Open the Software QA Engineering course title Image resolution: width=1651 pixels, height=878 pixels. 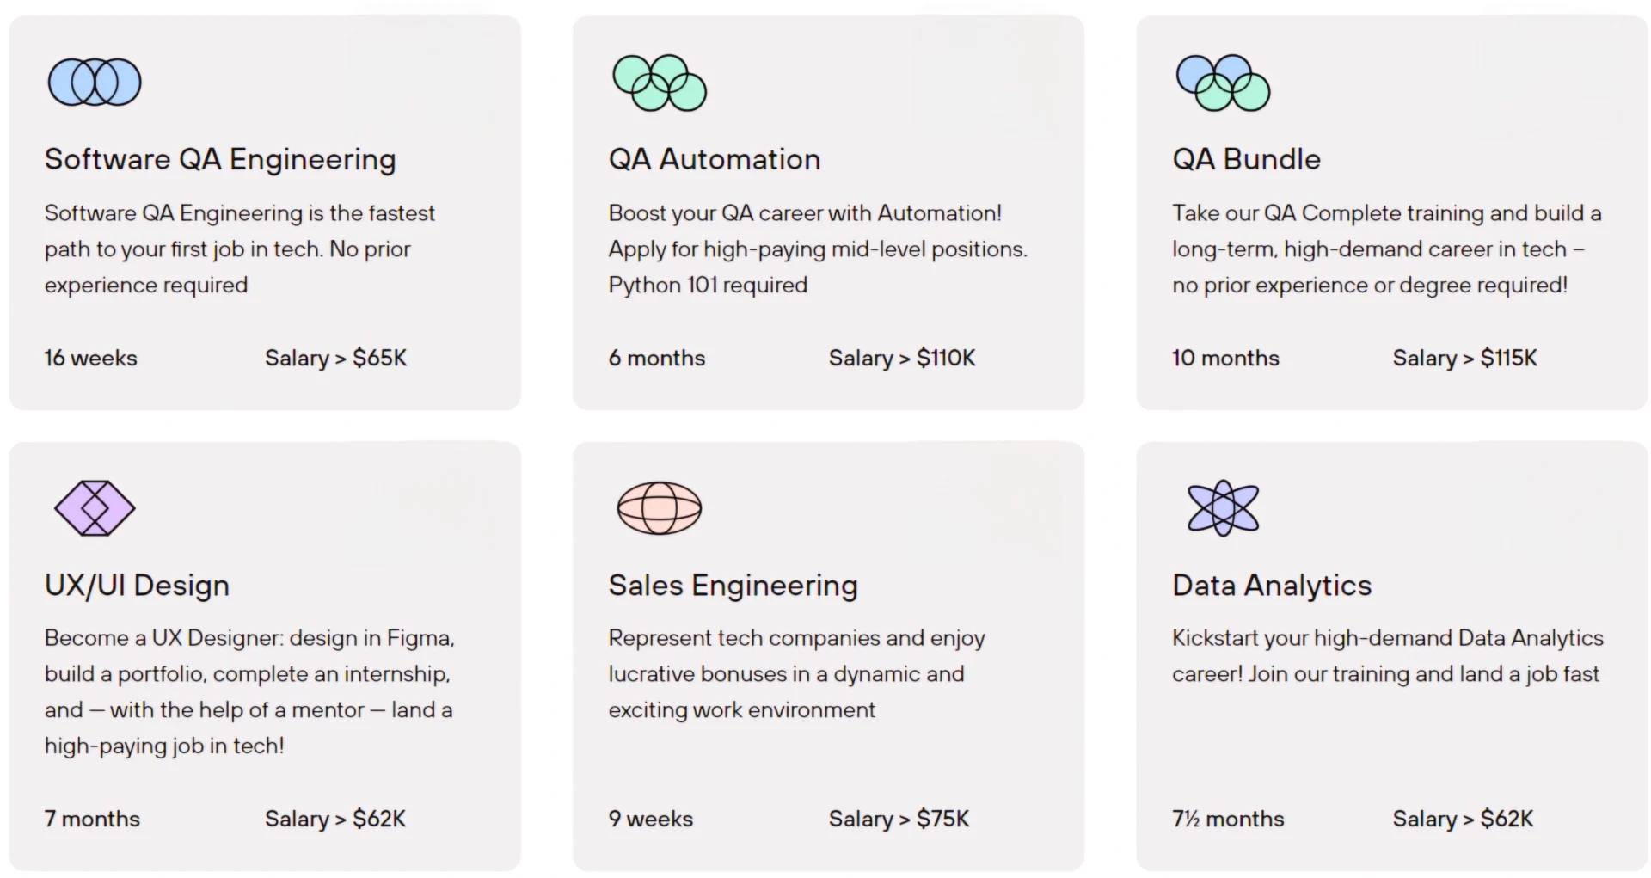click(x=220, y=159)
